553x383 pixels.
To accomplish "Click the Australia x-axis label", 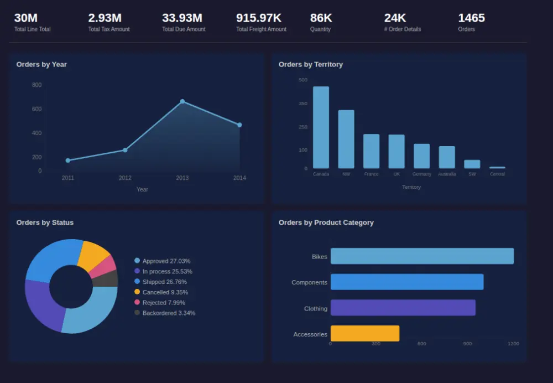I will click(x=447, y=174).
